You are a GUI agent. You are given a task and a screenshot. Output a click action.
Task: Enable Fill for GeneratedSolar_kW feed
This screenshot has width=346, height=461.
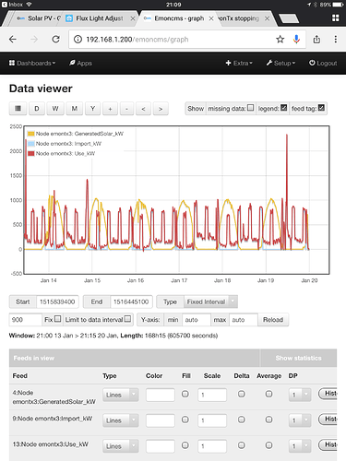(x=185, y=394)
